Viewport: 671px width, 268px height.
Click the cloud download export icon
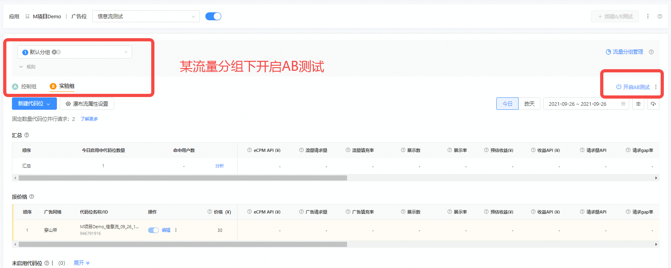[x=653, y=104]
